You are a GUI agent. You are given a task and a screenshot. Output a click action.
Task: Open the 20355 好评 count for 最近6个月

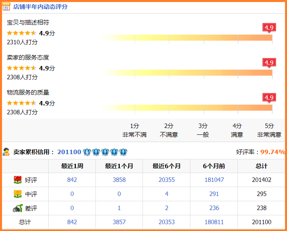pos(167,180)
